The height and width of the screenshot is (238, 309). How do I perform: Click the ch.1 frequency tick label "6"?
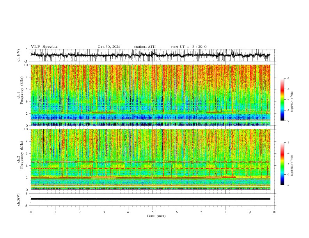[x=28, y=89]
